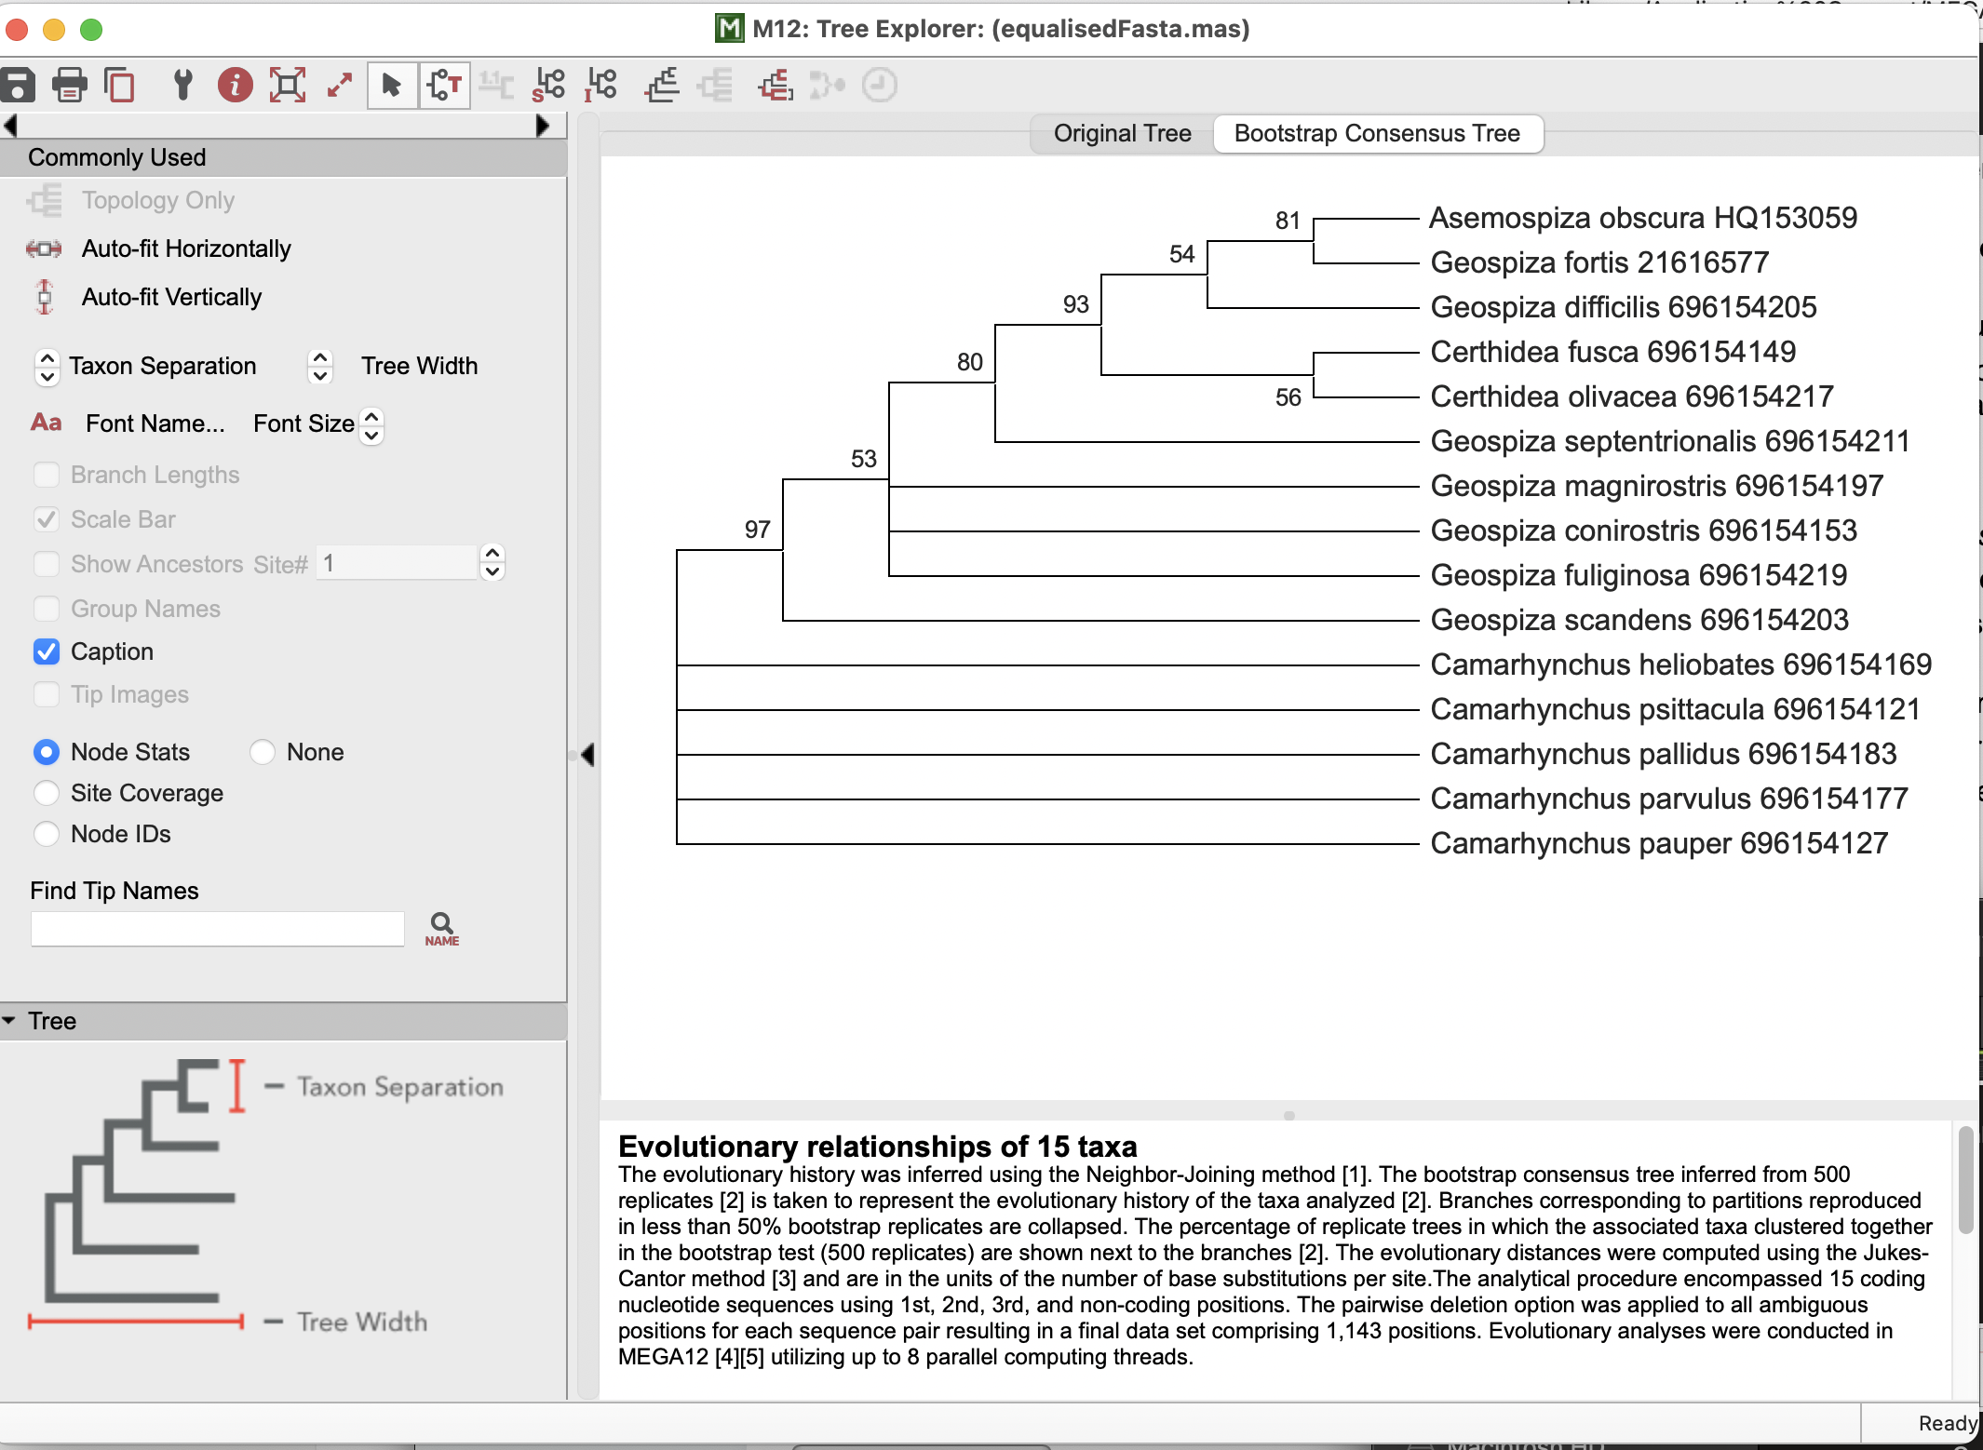Switch to the Bootstrap Consensus Tree tab
The height and width of the screenshot is (1450, 1983).
[1377, 133]
